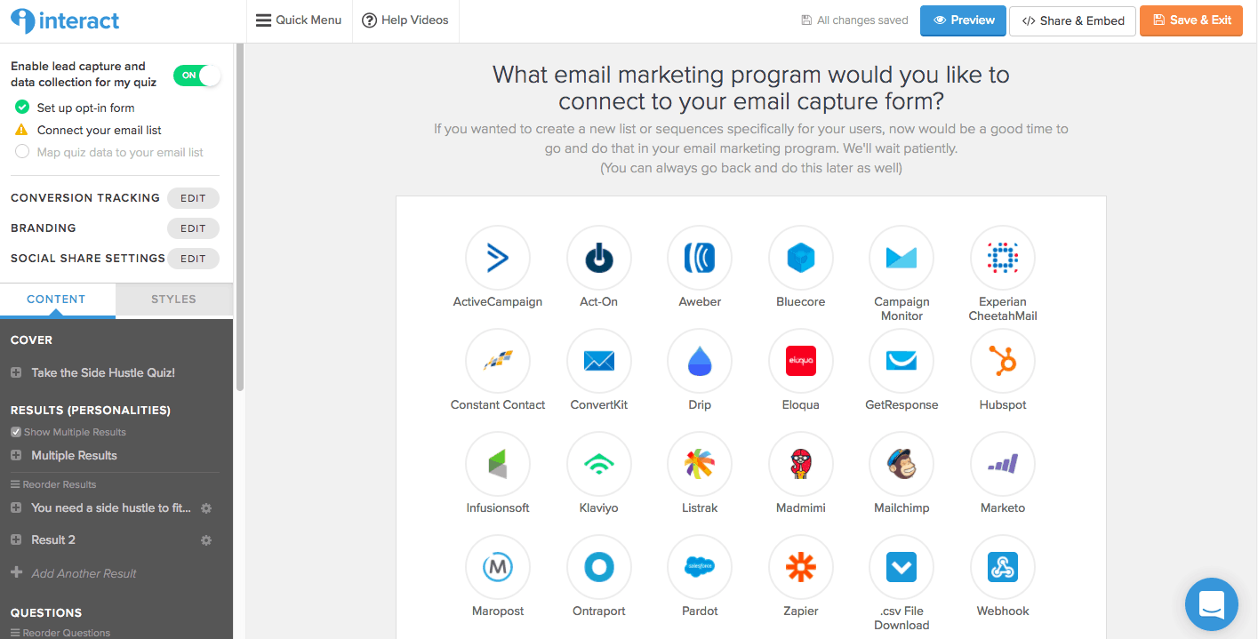Image resolution: width=1258 pixels, height=639 pixels.
Task: Expand Result 2 settings gear
Action: point(205,539)
